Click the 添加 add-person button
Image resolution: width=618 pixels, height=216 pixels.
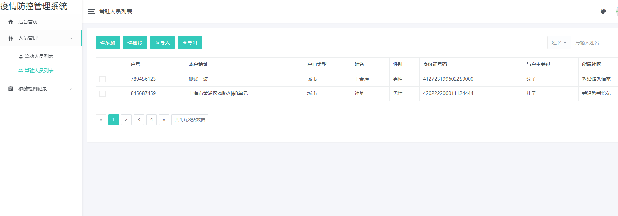[x=108, y=43]
